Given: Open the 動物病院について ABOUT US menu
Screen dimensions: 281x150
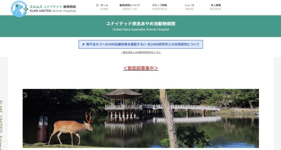Looking at the screenshot, I should pyautogui.click(x=130, y=7).
